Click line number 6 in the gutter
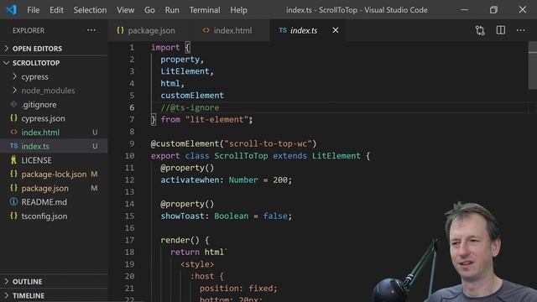This screenshot has height=302, width=537. tap(132, 107)
